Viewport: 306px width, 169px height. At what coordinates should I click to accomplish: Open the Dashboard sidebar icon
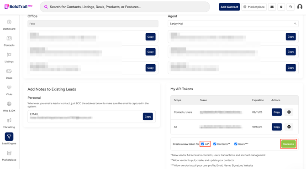click(x=9, y=22)
